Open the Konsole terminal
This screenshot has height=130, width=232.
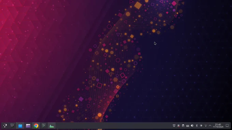[x=44, y=126]
